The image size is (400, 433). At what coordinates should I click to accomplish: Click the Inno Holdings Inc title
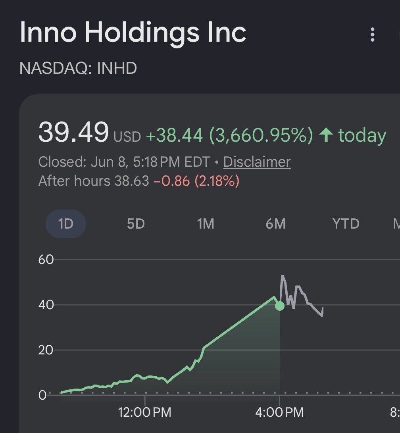point(133,33)
